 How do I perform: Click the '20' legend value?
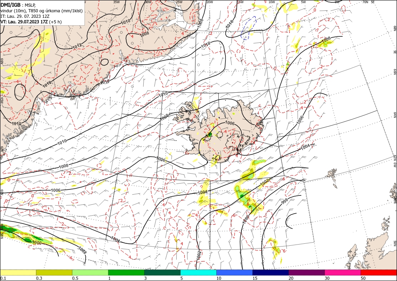[291, 278]
